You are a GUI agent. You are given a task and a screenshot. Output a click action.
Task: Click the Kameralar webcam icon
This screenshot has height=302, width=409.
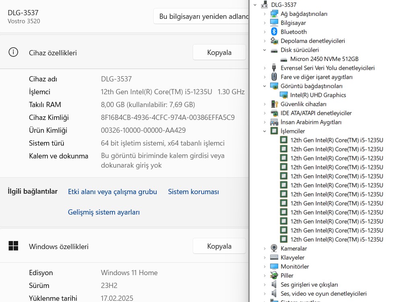(x=274, y=248)
